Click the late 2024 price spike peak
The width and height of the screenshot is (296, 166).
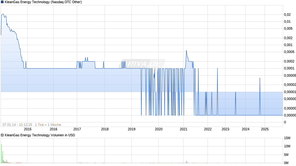[260, 78]
